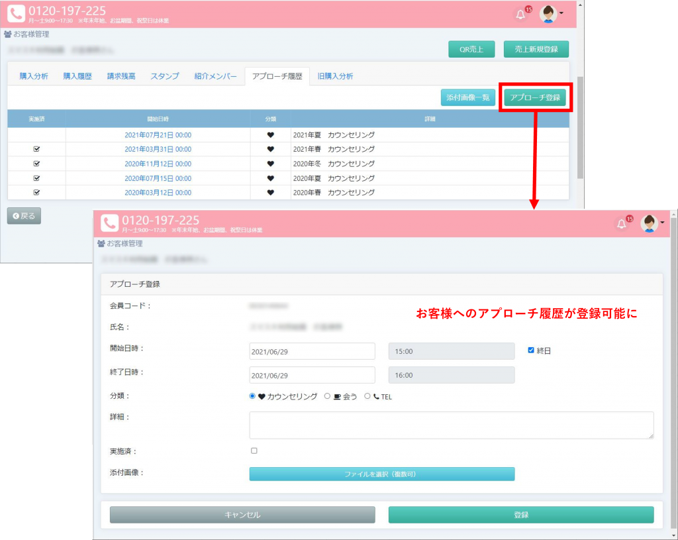The image size is (678, 540).
Task: Click the green 登録 submit button
Action: (521, 515)
